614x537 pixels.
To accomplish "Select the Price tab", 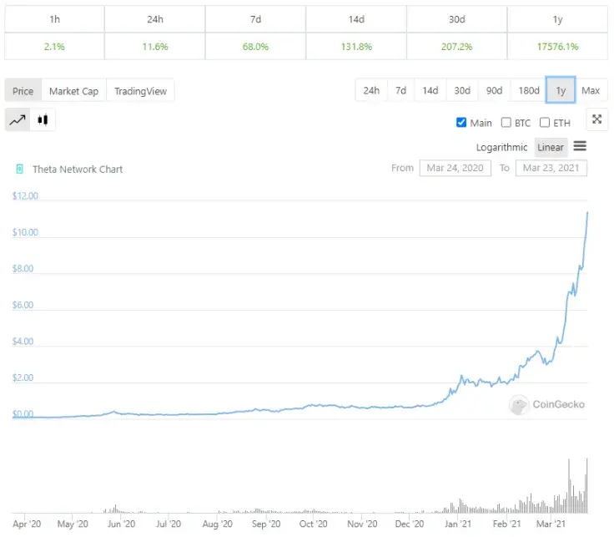I will pyautogui.click(x=23, y=91).
